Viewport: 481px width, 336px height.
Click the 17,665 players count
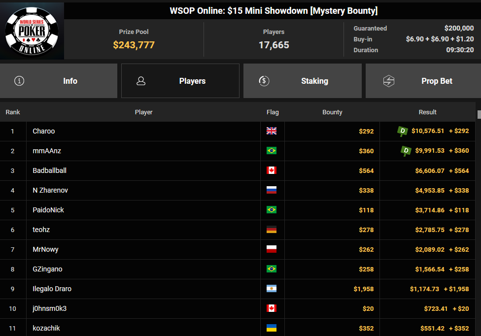tap(274, 45)
